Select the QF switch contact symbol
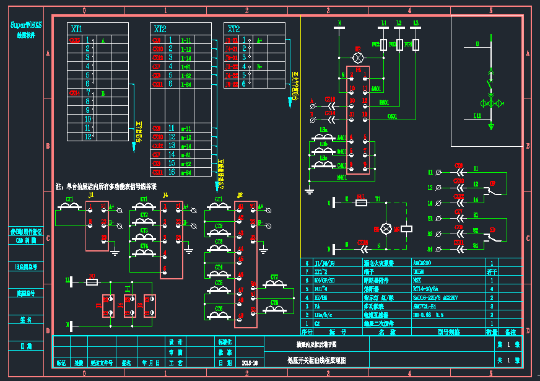540x381 pixels. click(493, 190)
